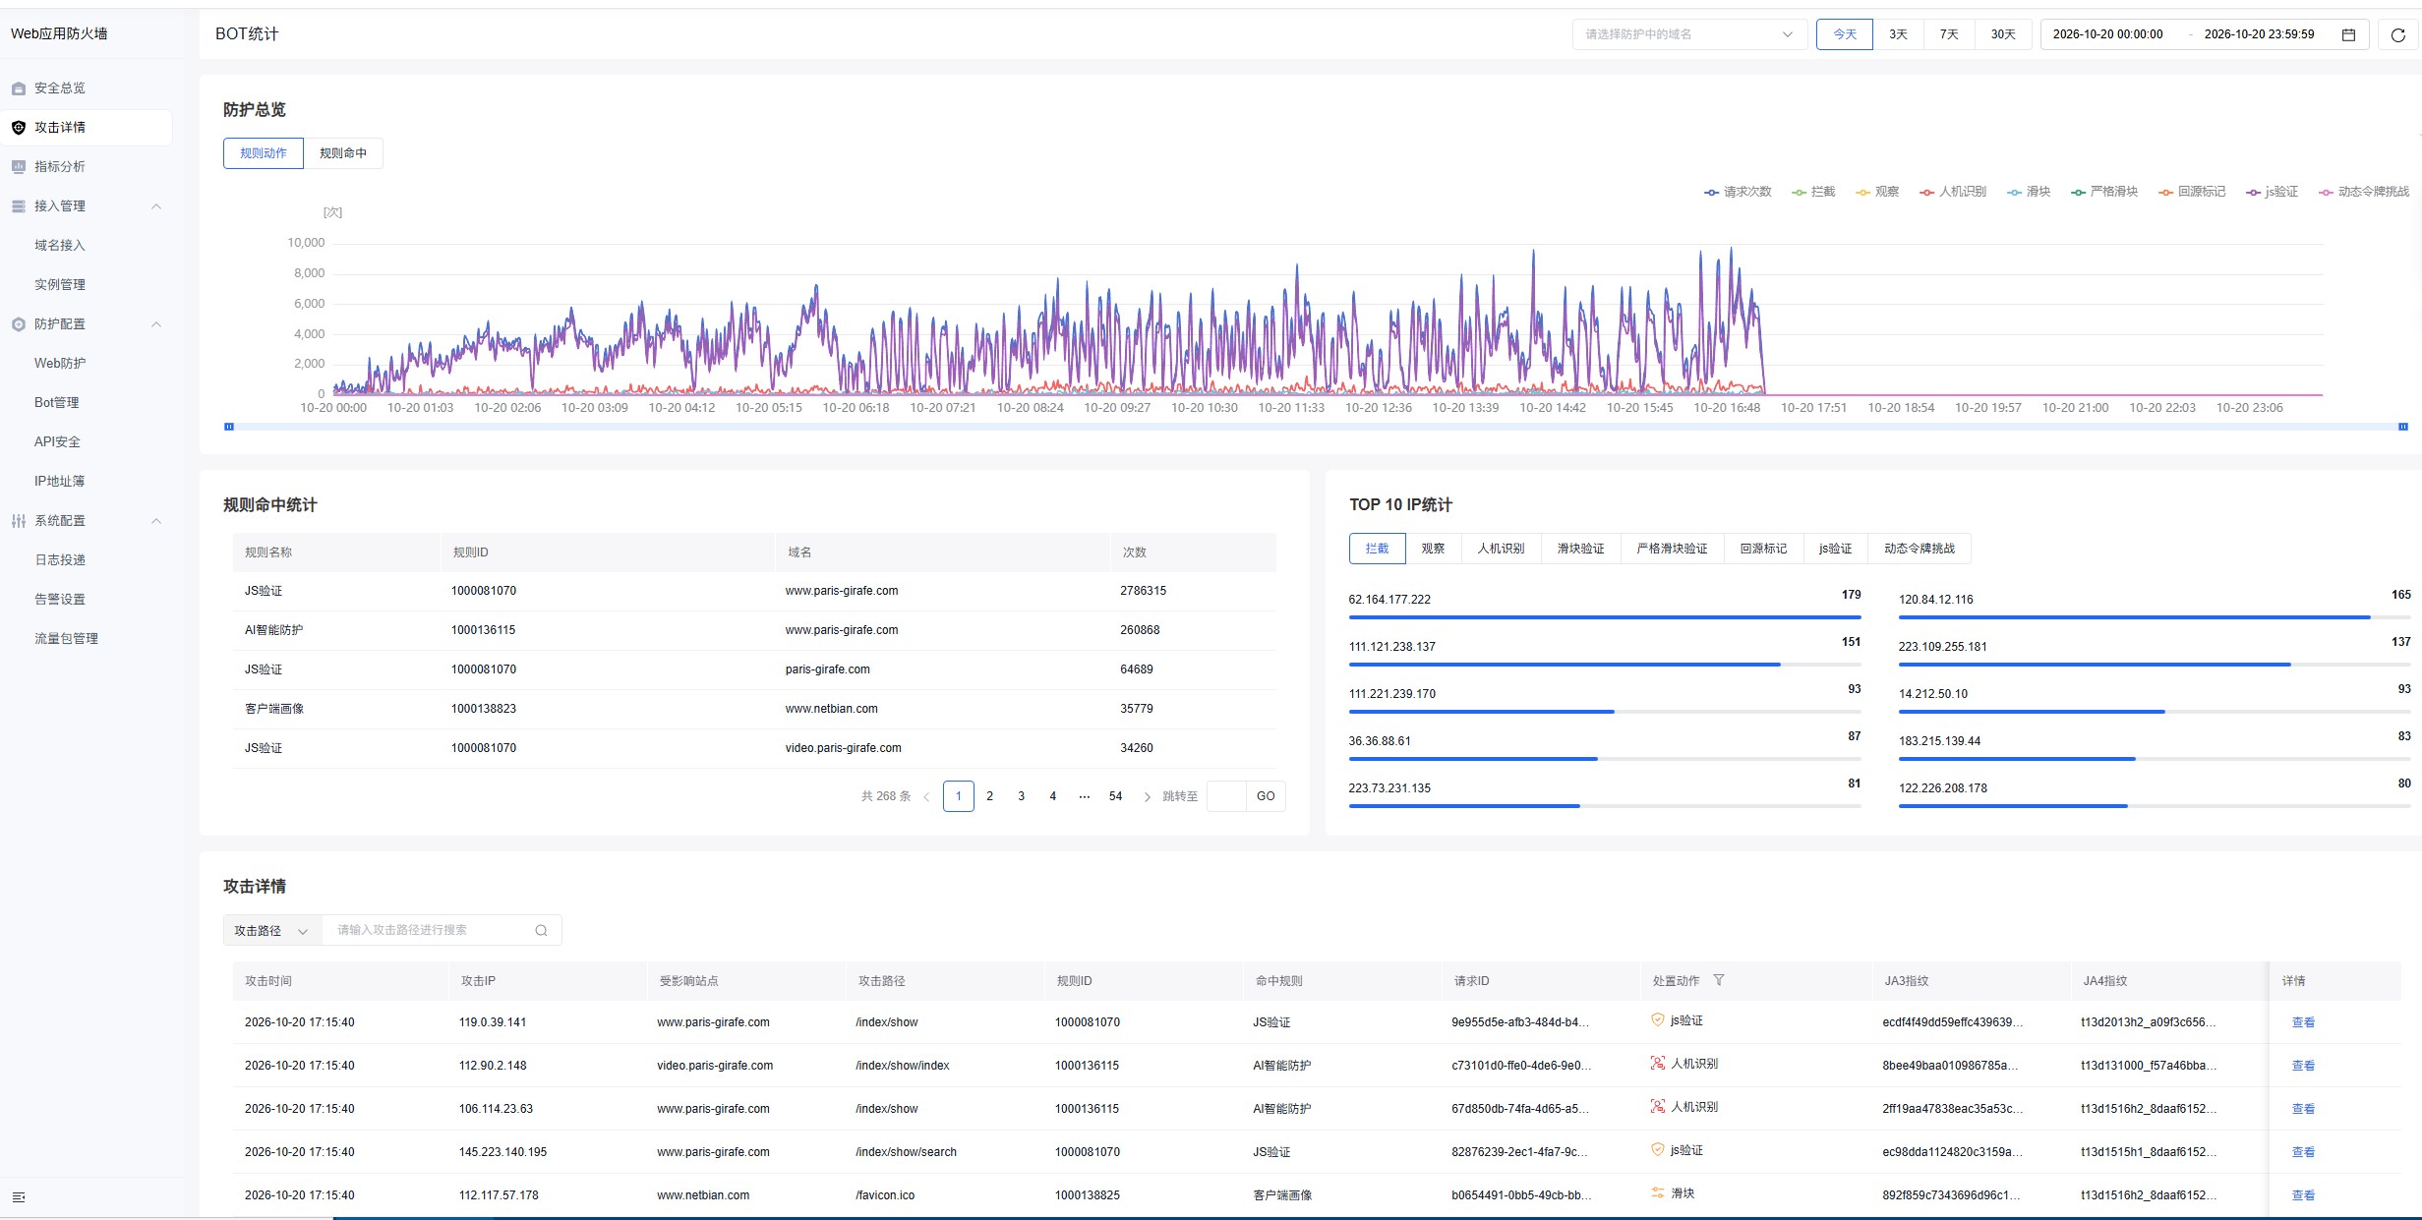Select the 滑块验证 tab in TOP 10 IP
Image resolution: width=2422 pixels, height=1220 pixels.
(x=1580, y=549)
